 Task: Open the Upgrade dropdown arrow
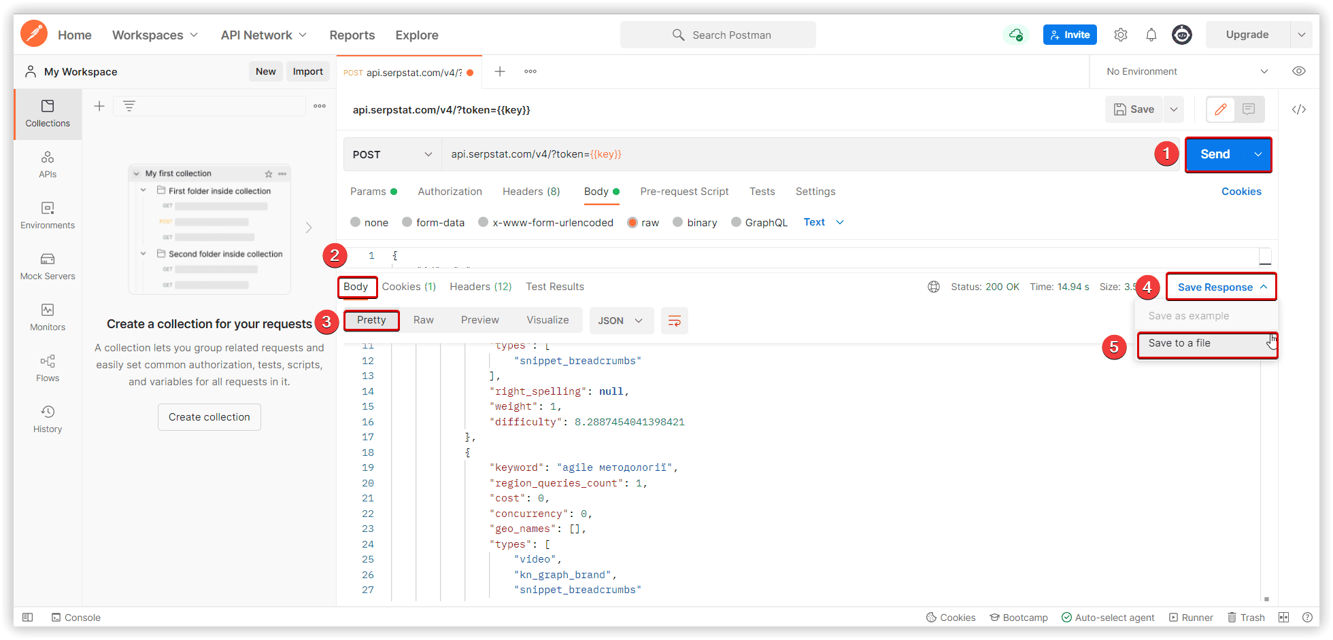[1301, 35]
